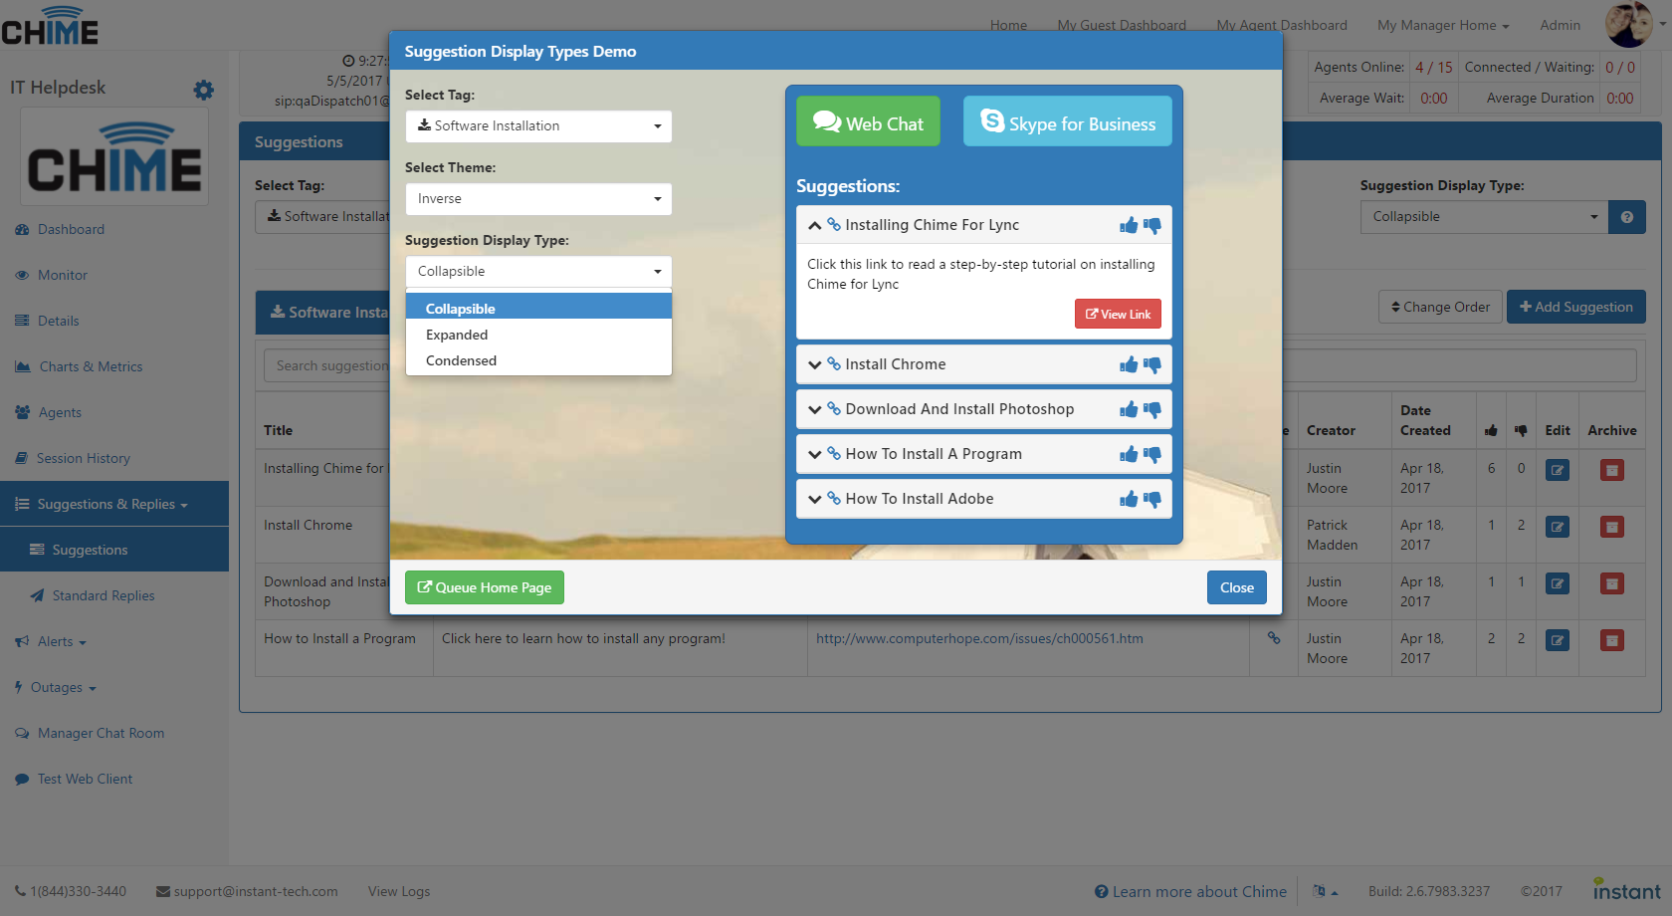Image resolution: width=1672 pixels, height=916 pixels.
Task: Toggle the dialog's Suggestion Display Type dropdown
Action: pos(538,272)
